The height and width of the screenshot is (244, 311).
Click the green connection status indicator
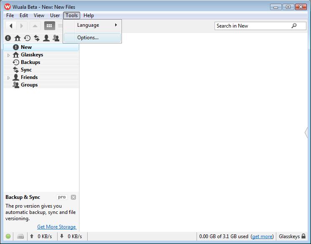(8, 236)
